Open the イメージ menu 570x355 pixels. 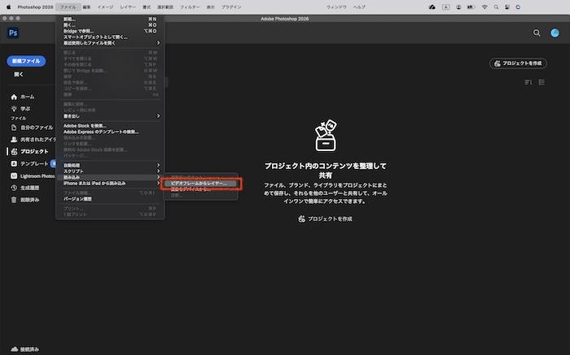[105, 6]
